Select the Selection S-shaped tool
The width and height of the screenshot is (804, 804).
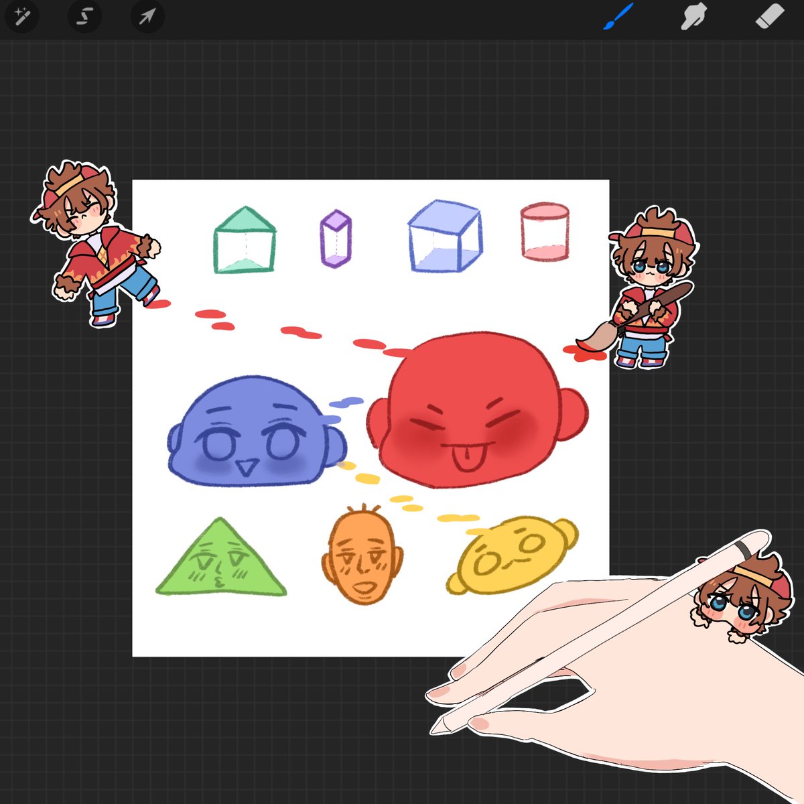click(84, 16)
